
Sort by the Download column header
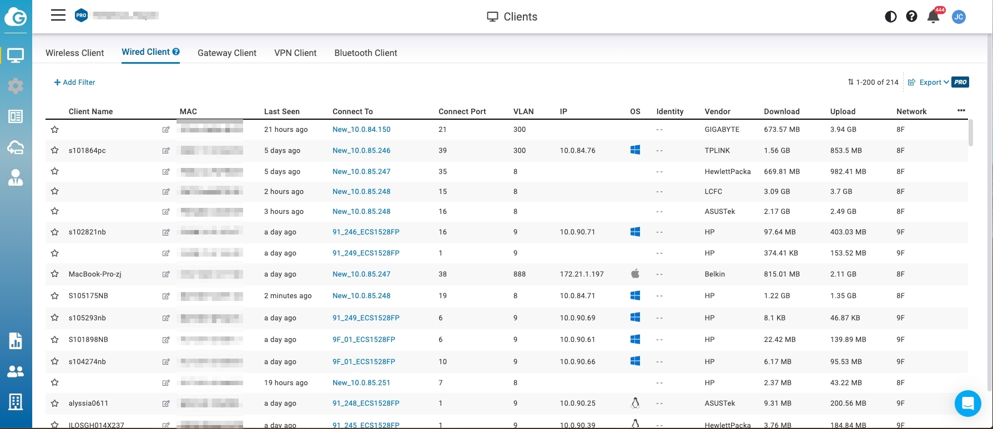point(782,111)
